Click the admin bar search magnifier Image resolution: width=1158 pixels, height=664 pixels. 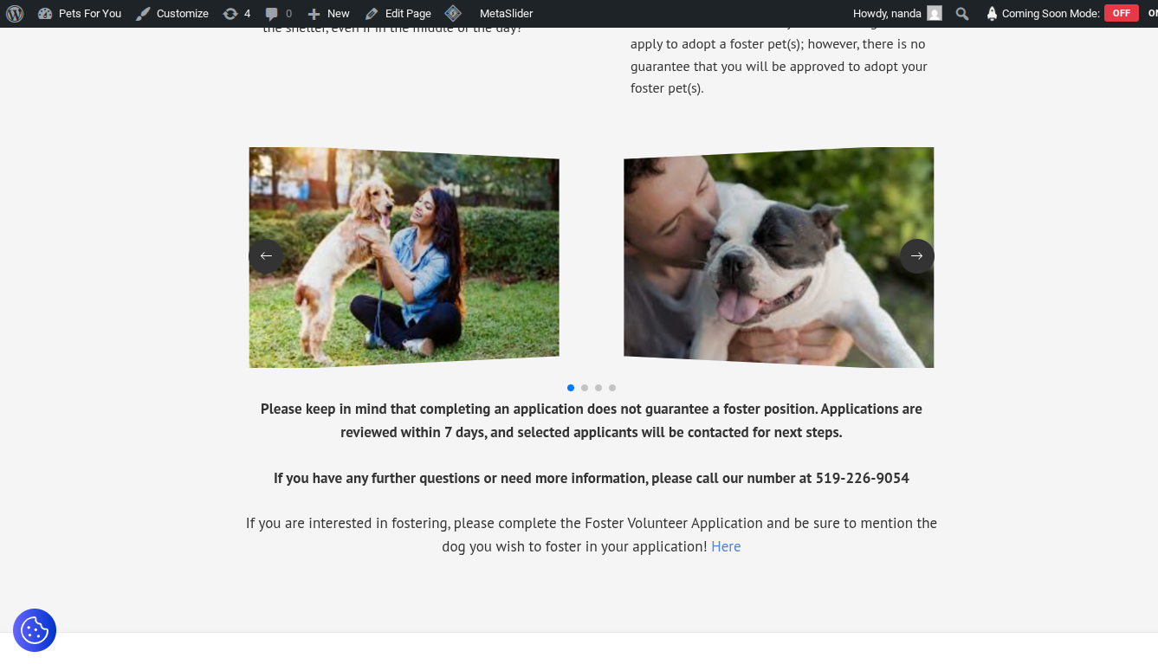(x=962, y=14)
